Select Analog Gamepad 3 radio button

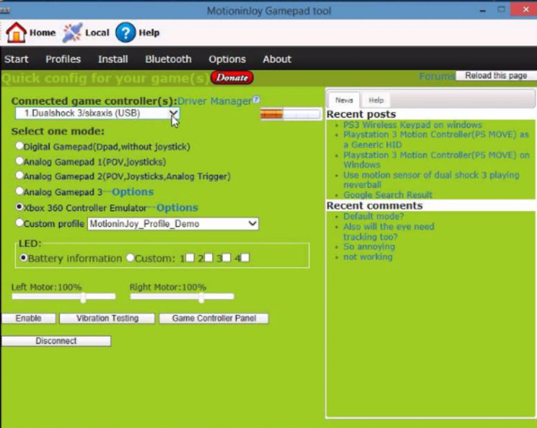point(19,191)
